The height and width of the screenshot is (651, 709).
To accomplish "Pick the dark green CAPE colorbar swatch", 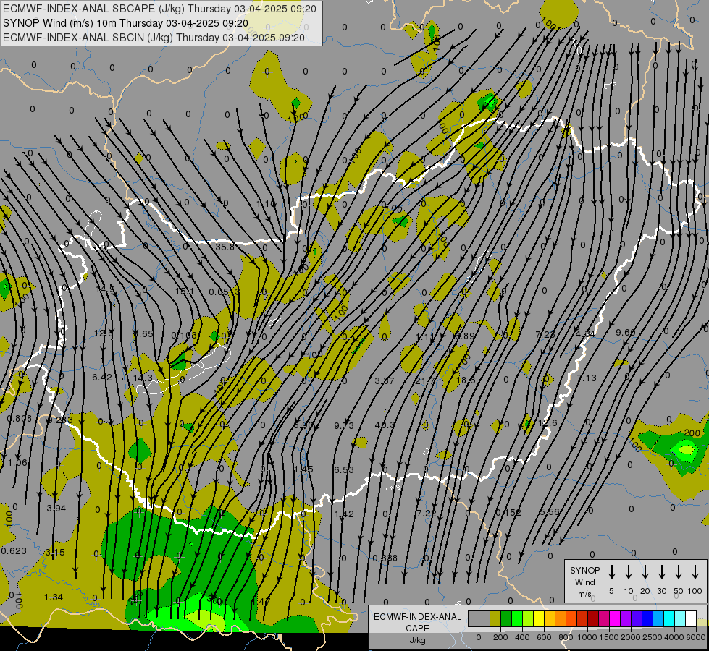I will (x=506, y=619).
